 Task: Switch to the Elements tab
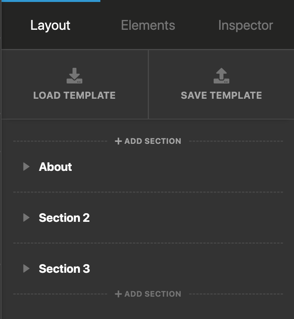pyautogui.click(x=148, y=25)
